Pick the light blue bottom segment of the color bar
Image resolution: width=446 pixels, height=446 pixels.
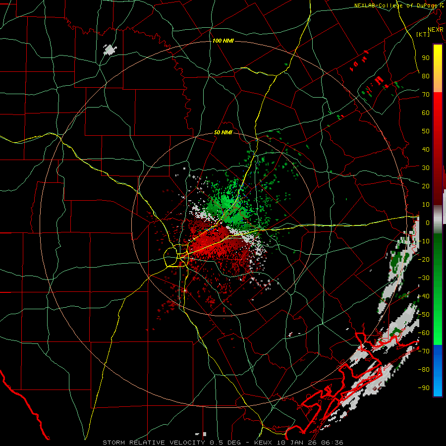(x=438, y=384)
